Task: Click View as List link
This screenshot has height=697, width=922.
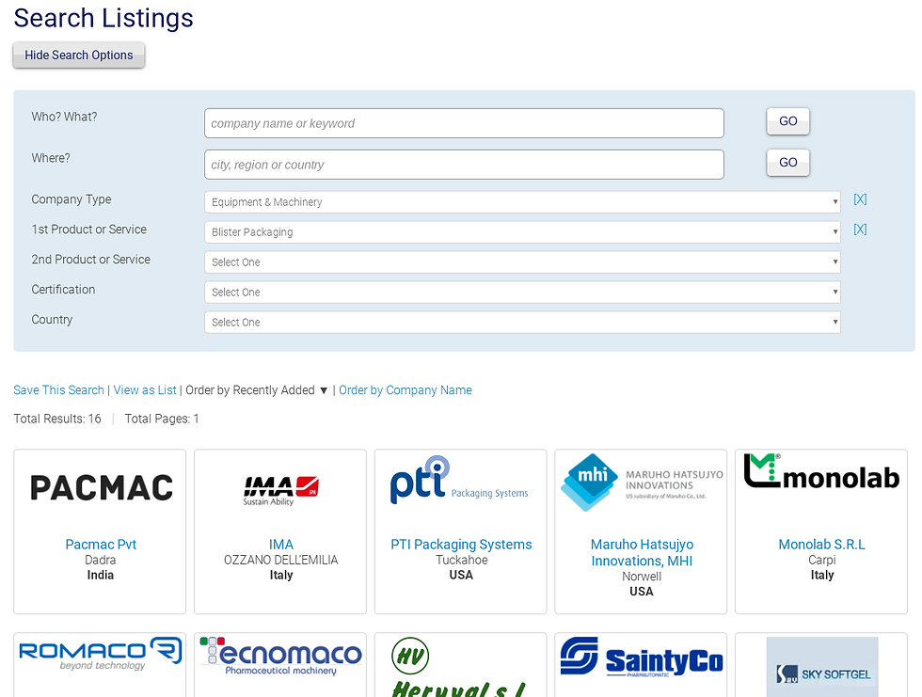Action: (x=145, y=390)
